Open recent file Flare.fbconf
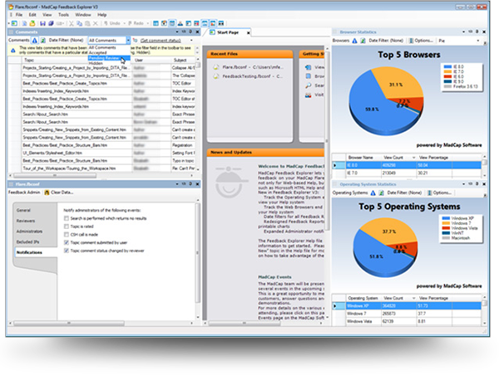This screenshot has width=499, height=375. [248, 67]
